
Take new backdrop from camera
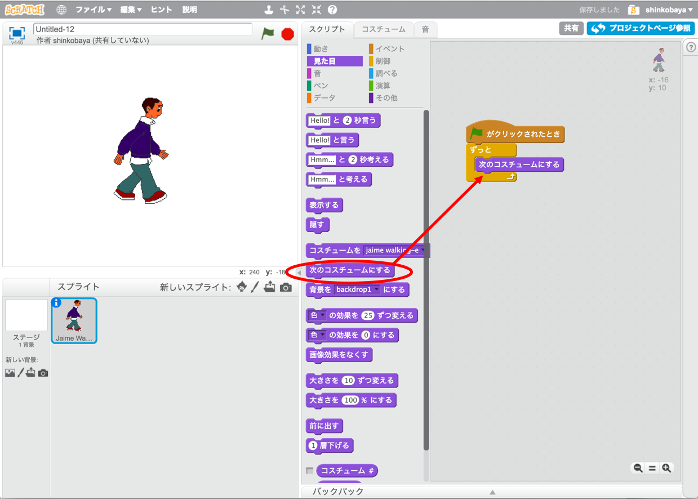pyautogui.click(x=43, y=373)
